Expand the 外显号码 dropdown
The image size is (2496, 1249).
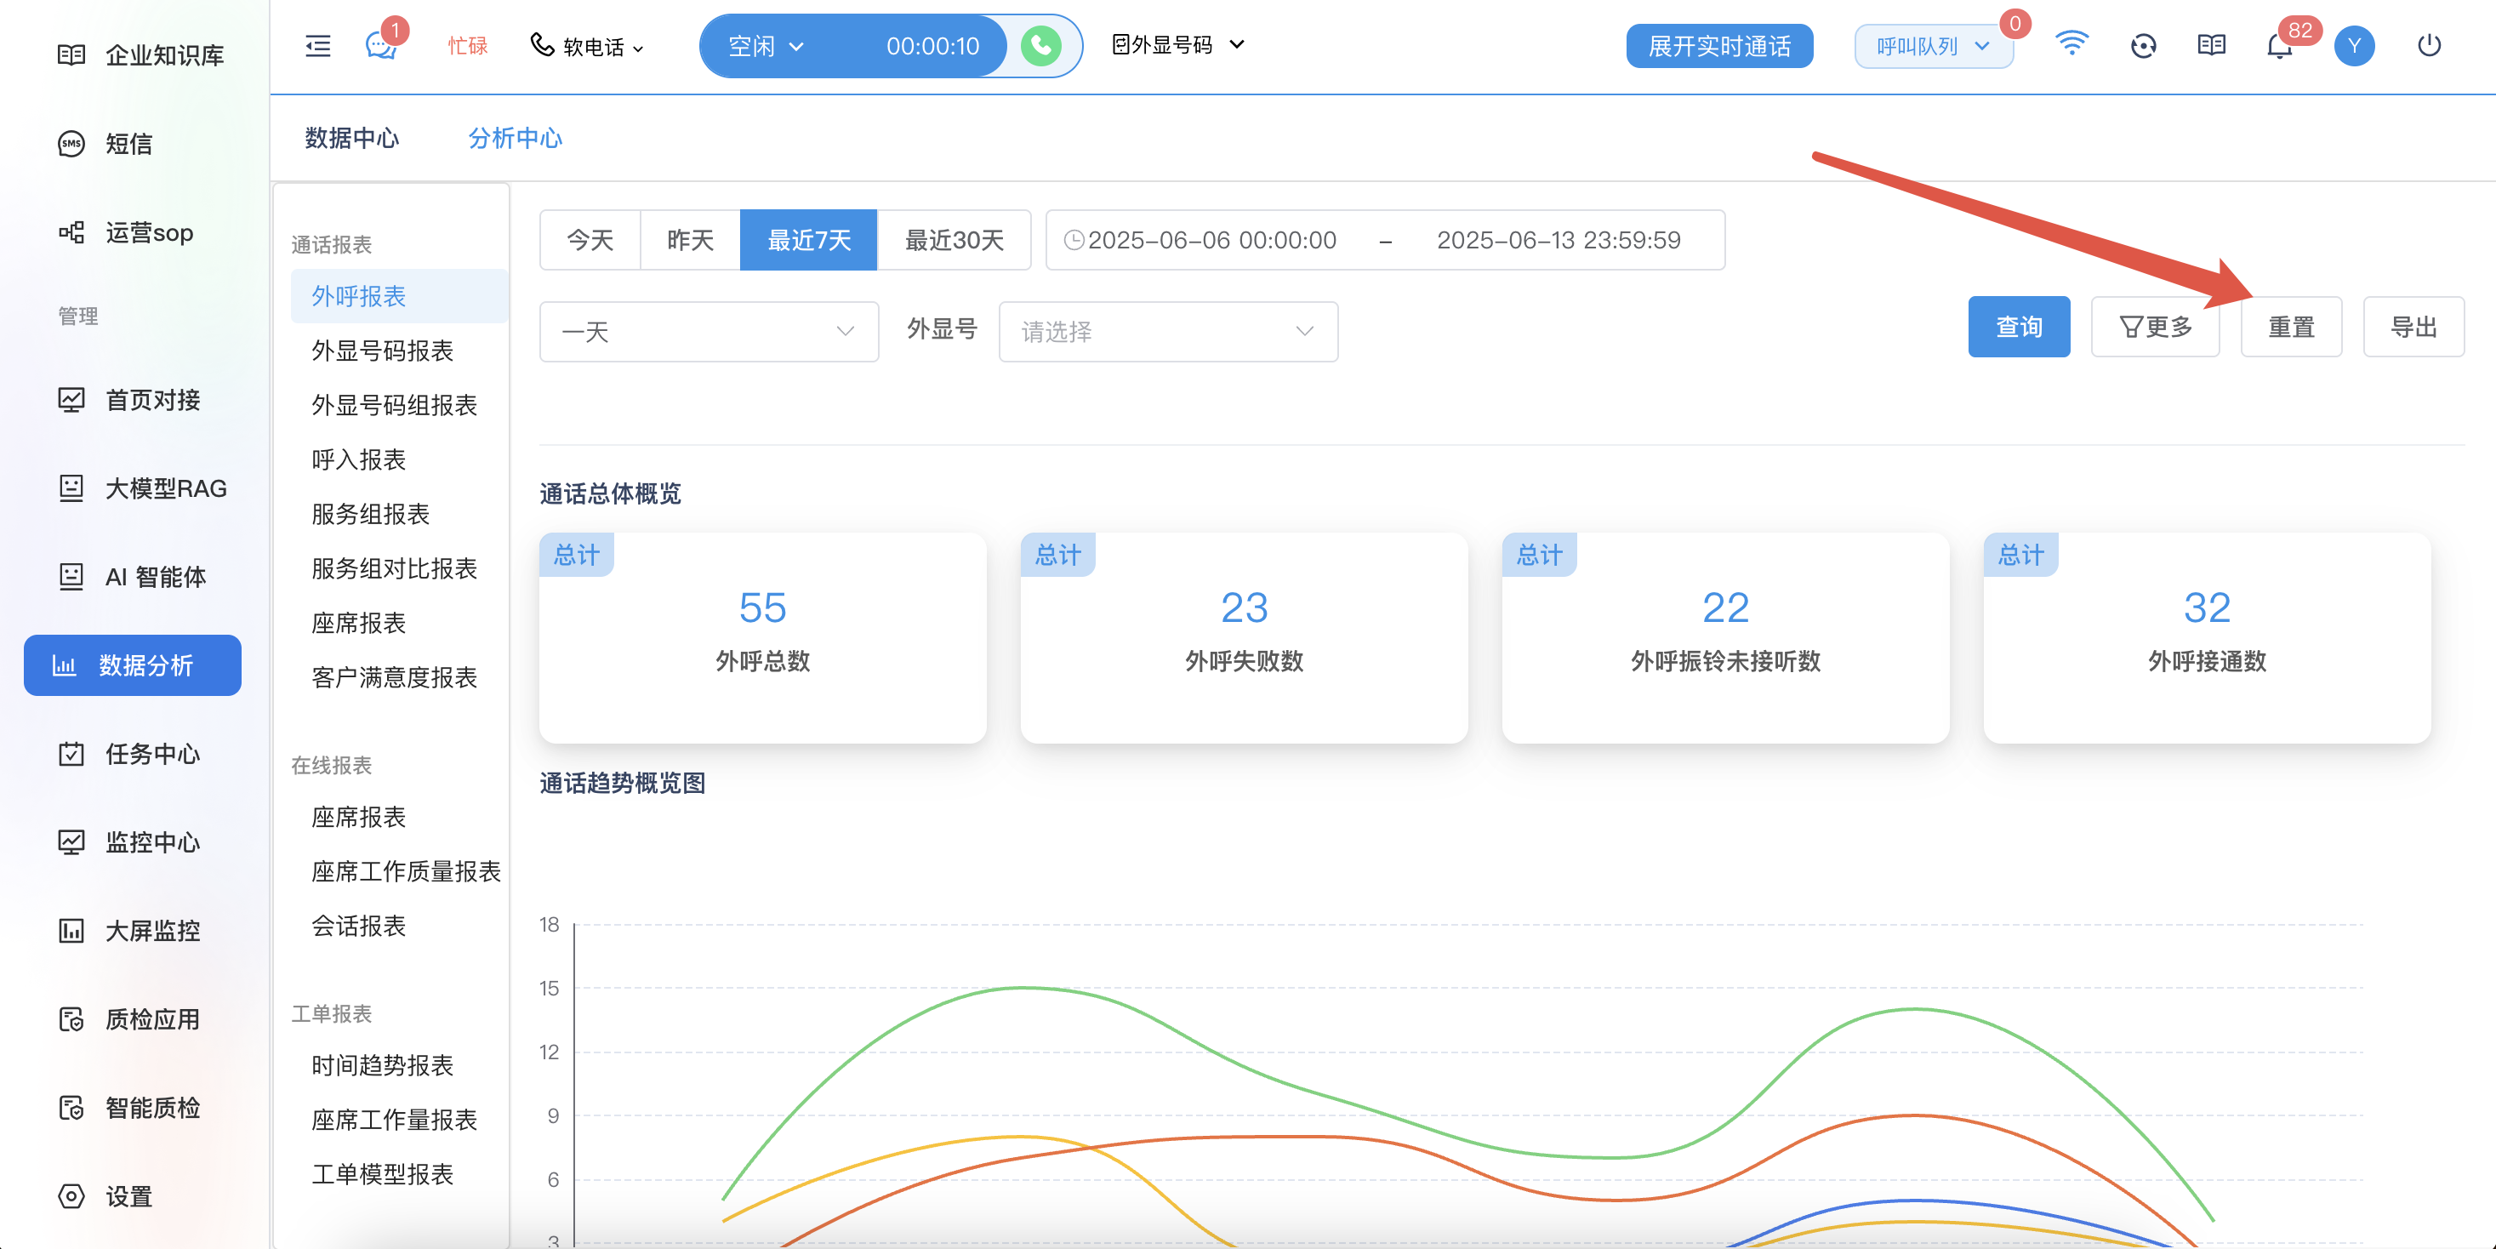click(1178, 44)
